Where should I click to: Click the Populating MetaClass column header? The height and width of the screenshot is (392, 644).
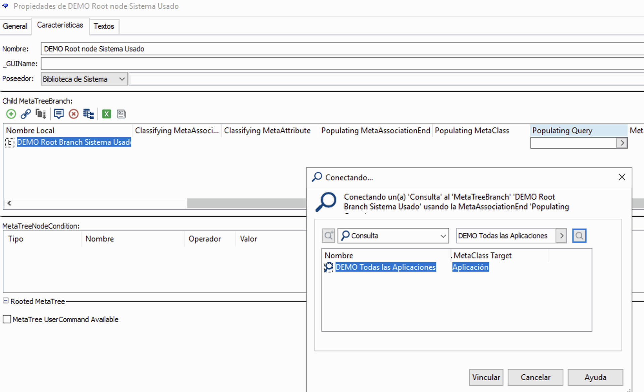(481, 130)
